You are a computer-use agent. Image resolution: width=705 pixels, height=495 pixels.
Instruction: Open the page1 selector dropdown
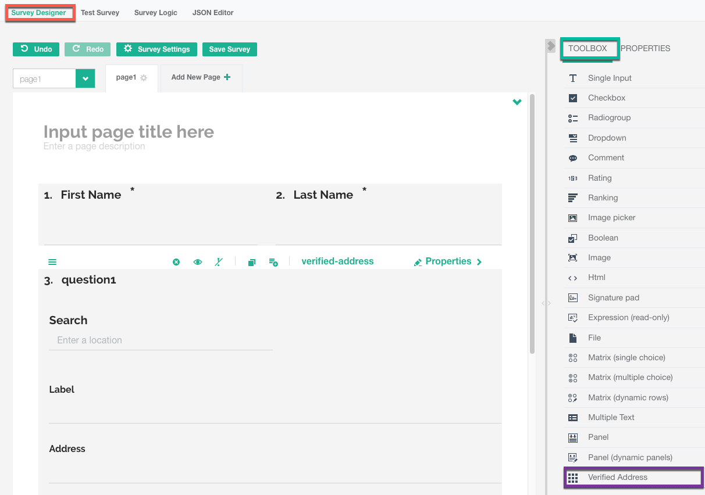85,79
